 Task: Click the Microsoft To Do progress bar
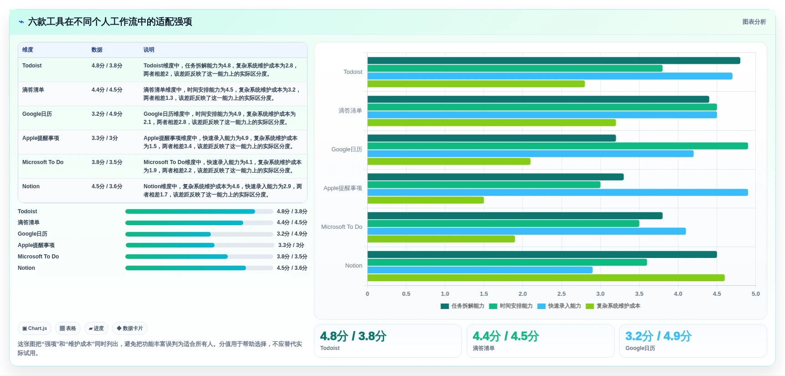(199, 257)
